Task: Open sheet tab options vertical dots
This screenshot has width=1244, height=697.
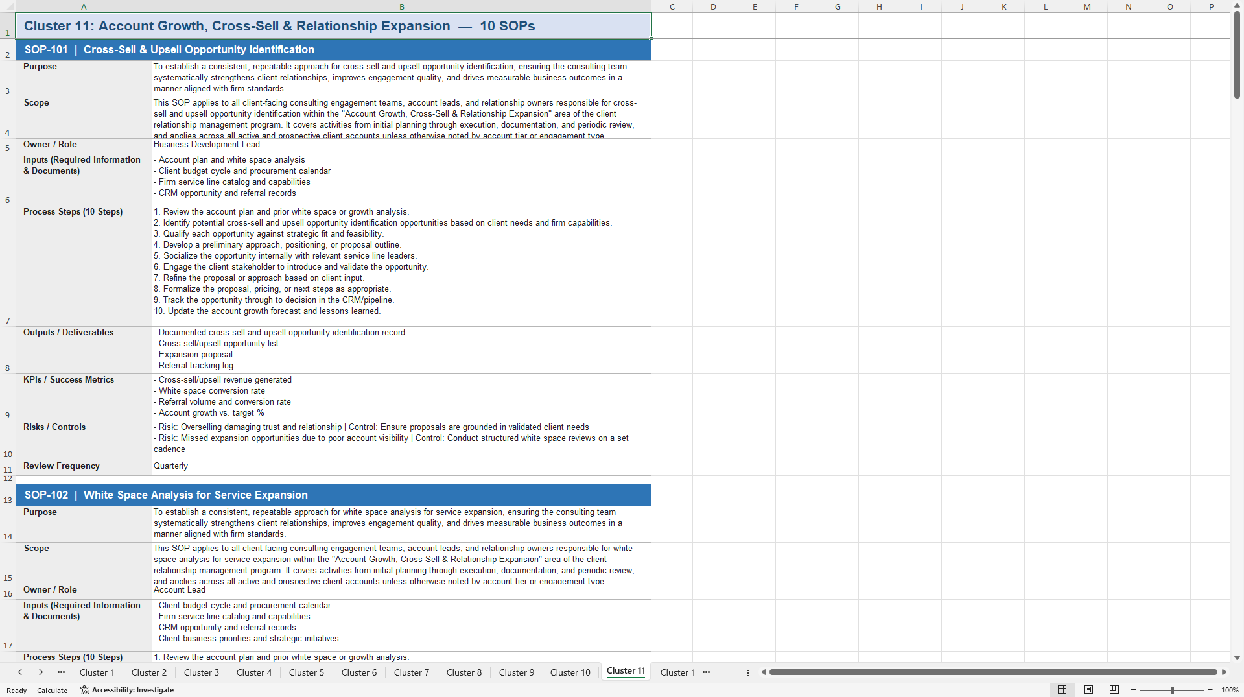Action: tap(747, 672)
